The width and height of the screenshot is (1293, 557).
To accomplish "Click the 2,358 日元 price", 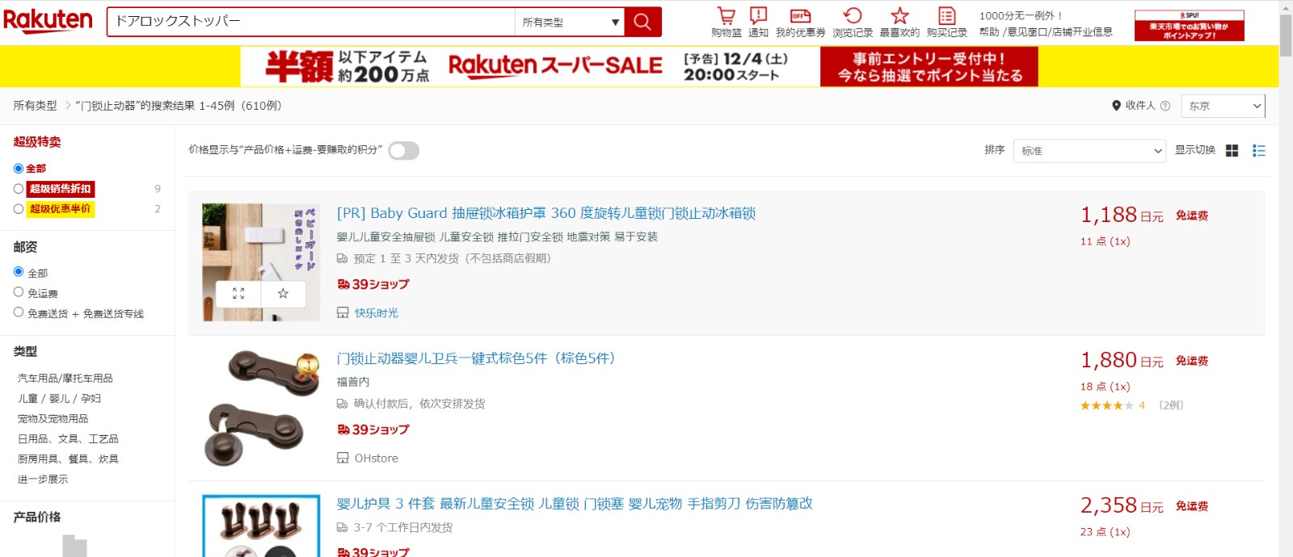I will pos(1122,505).
